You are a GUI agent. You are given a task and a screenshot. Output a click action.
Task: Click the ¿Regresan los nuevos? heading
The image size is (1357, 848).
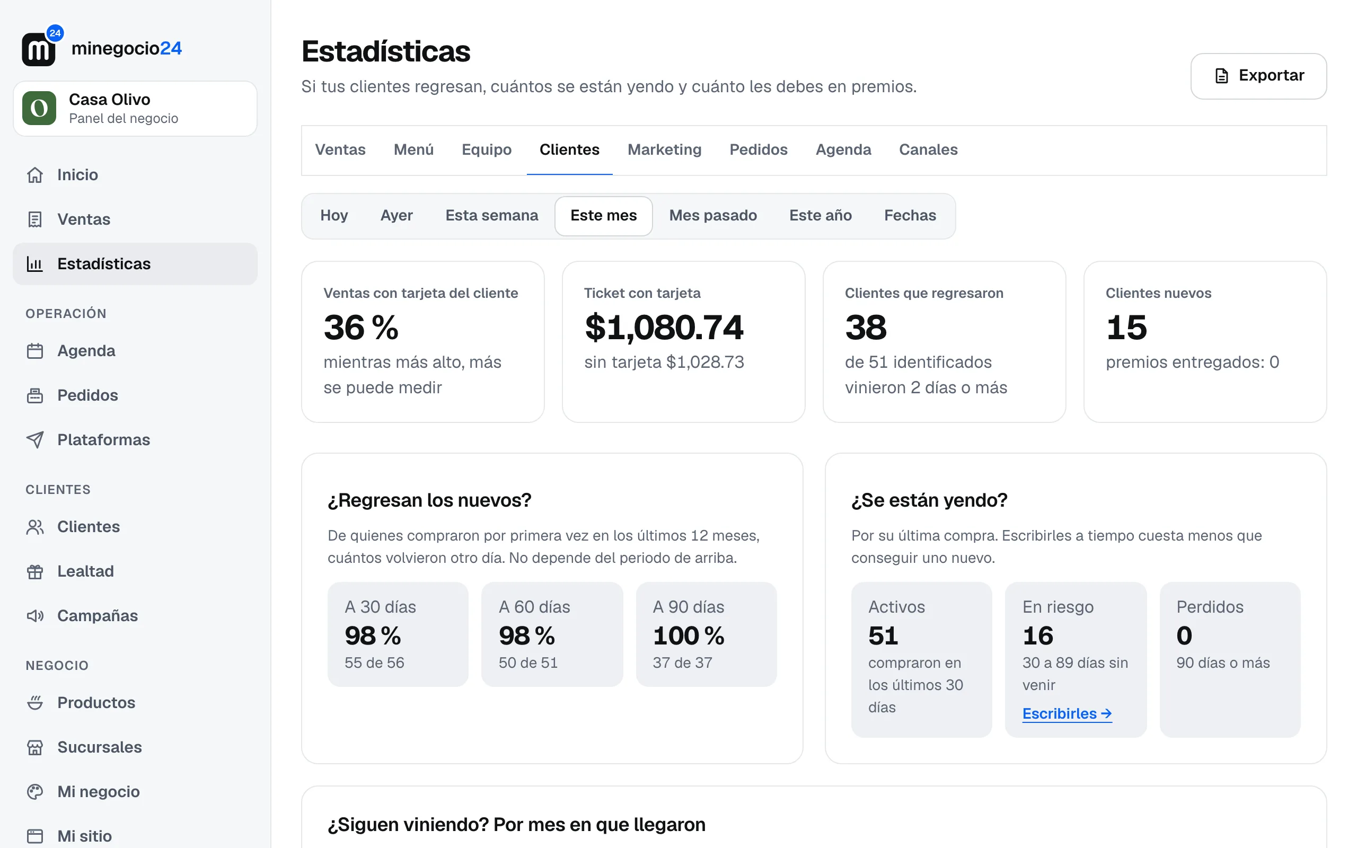[x=429, y=500]
